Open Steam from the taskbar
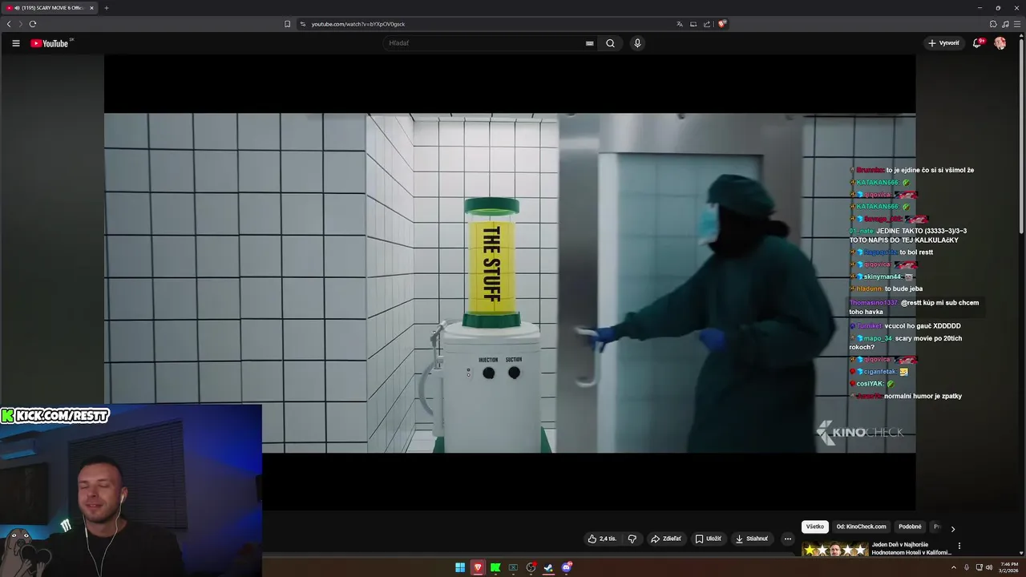Image resolution: width=1026 pixels, height=577 pixels. (548, 567)
